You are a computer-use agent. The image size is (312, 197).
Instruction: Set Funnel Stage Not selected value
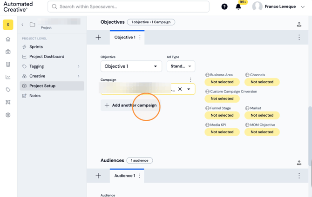tap(222, 115)
